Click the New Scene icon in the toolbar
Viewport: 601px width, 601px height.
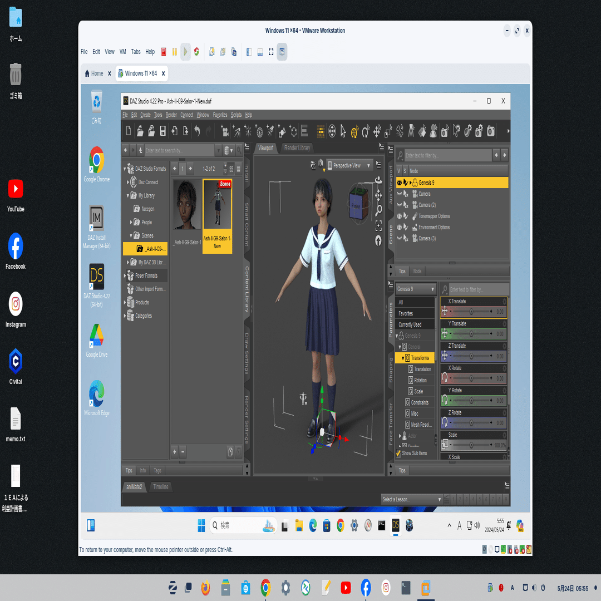[129, 131]
